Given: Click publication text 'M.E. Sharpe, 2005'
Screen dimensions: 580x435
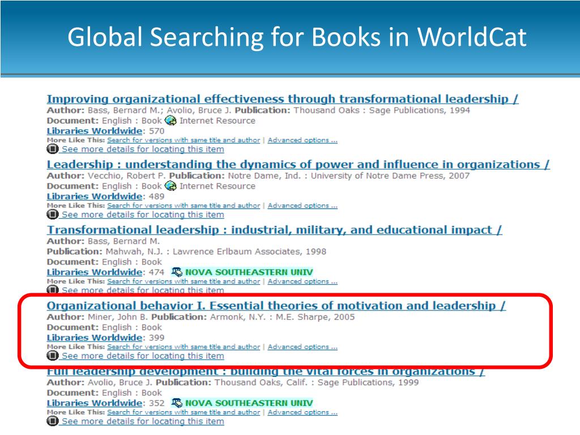Looking at the screenshot, I should [315, 317].
